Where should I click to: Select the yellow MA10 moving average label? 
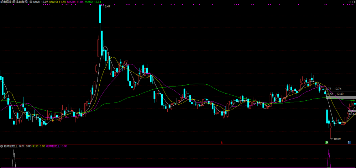(x=58, y=1)
